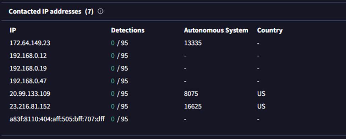Open the IPv6 address a83f:8110:404:aff:505:bff:707:dff
346x139 pixels.
point(57,119)
